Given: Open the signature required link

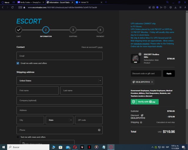Looking at the screenshot, I should pyautogui.click(x=142, y=44).
